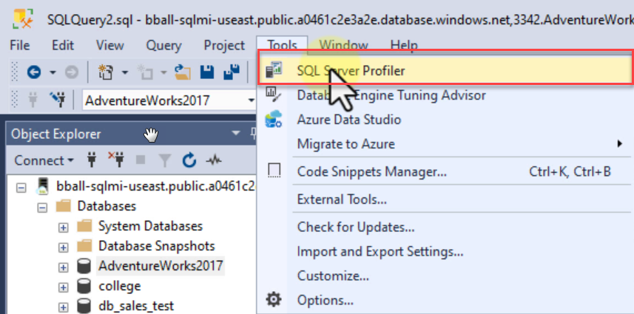Click the Change Connection plug icon

58,99
